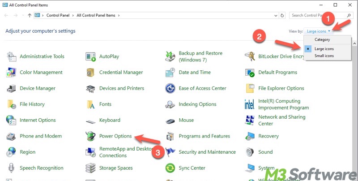Open the Device Manager icon
This screenshot has width=358, height=181.
click(11, 88)
